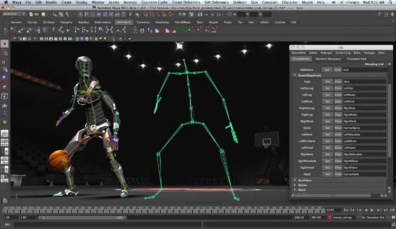Click the lock selection icon in status line
The width and height of the screenshot is (396, 229).
coord(131,14)
